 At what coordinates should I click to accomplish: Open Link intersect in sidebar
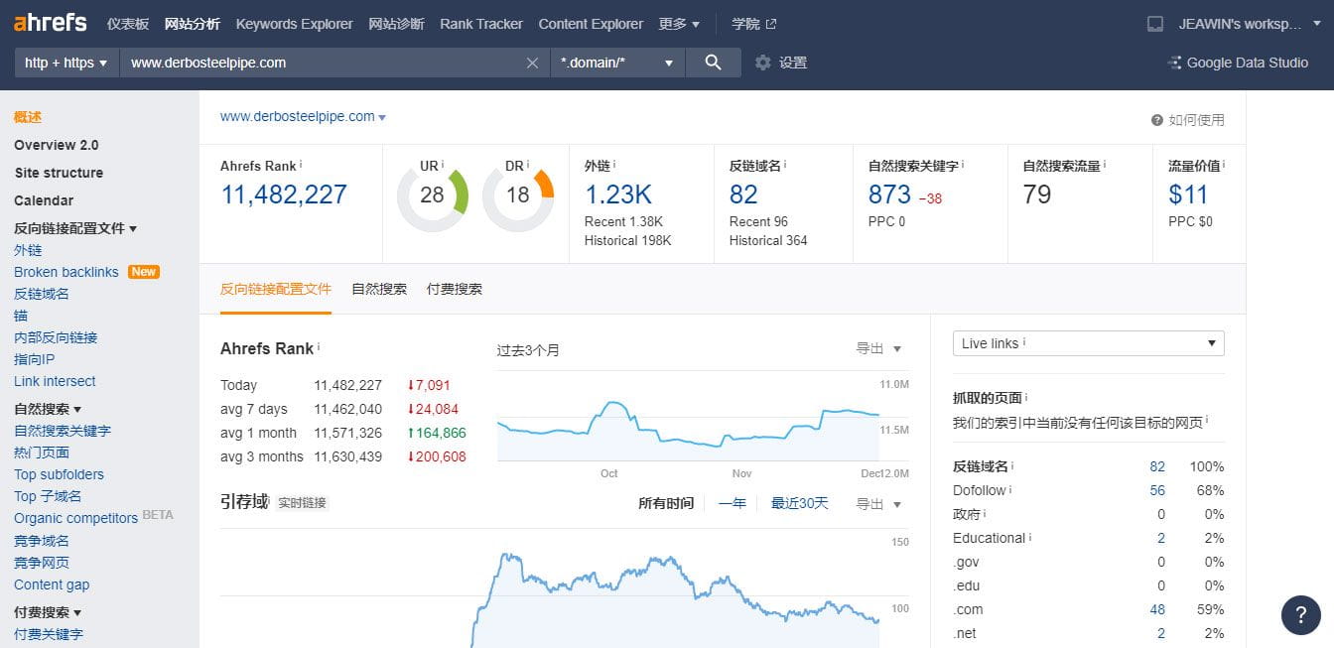pyautogui.click(x=55, y=381)
